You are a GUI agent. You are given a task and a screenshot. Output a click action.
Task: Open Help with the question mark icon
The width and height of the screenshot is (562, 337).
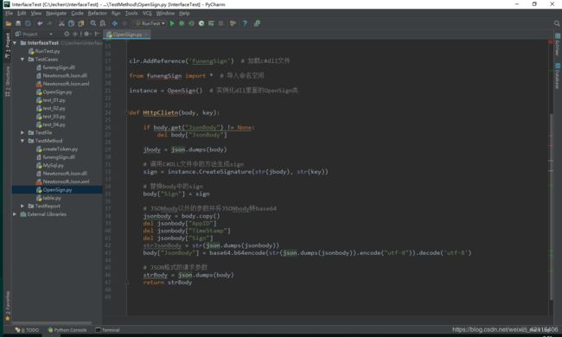(x=245, y=23)
